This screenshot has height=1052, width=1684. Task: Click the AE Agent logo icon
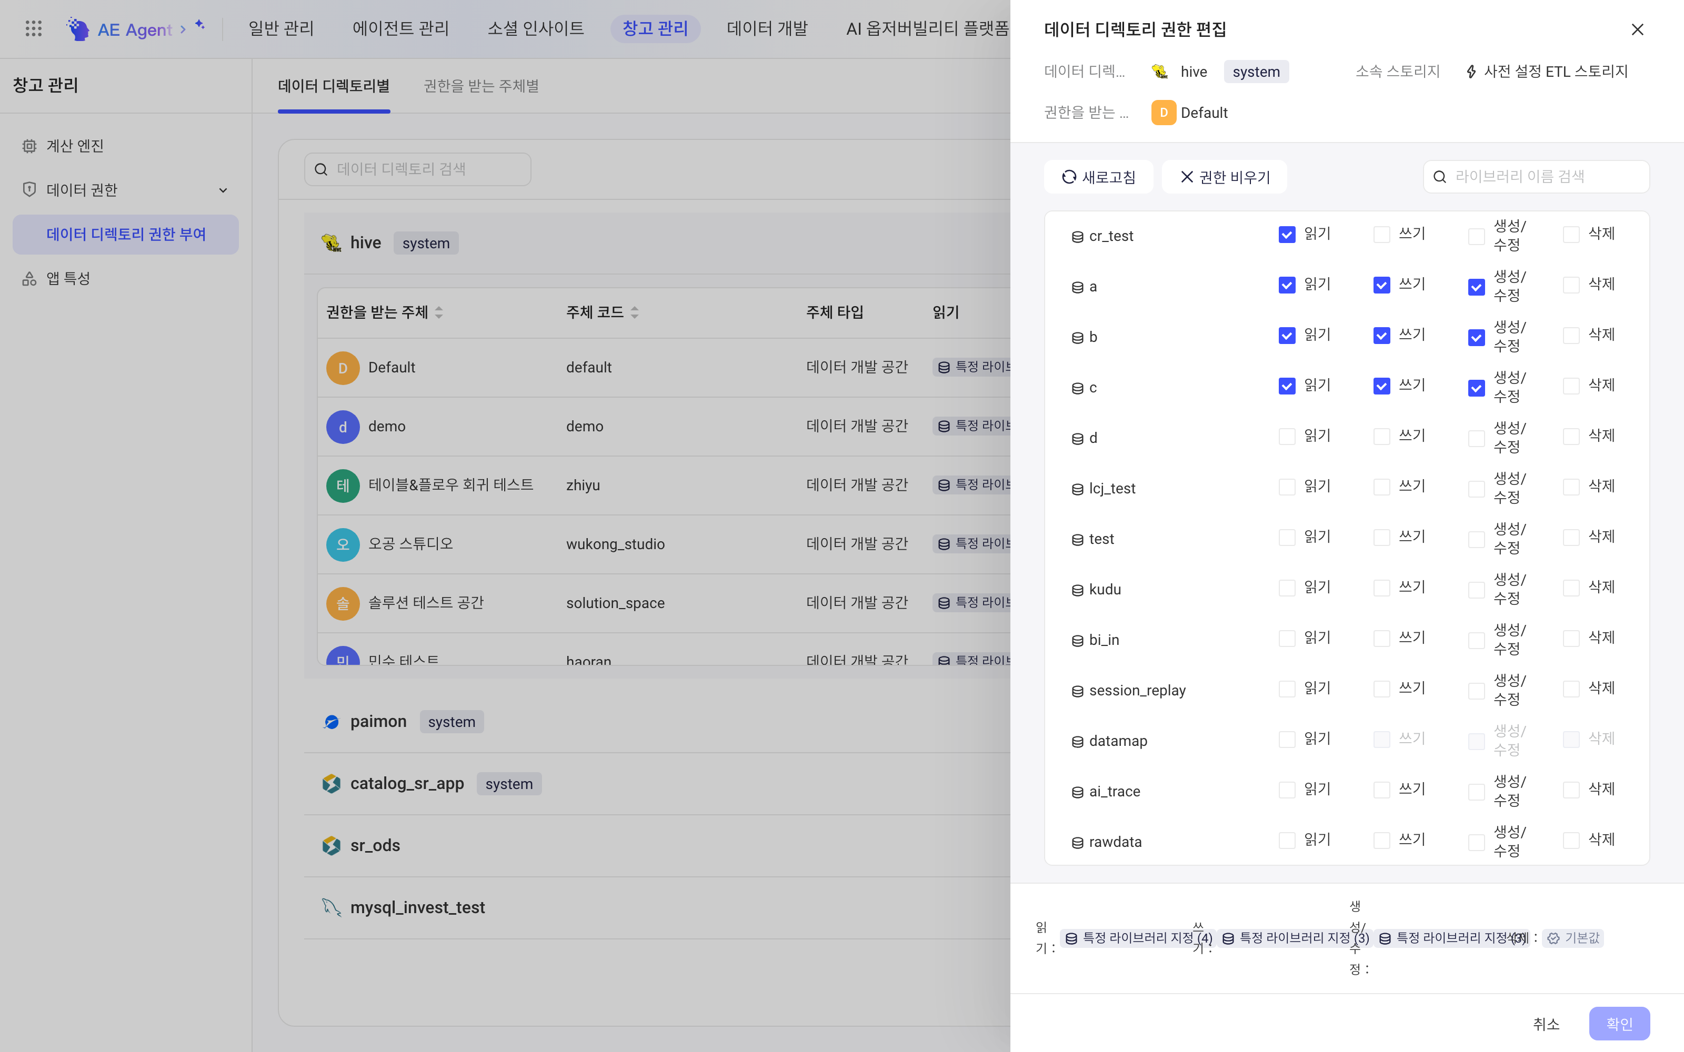[78, 28]
